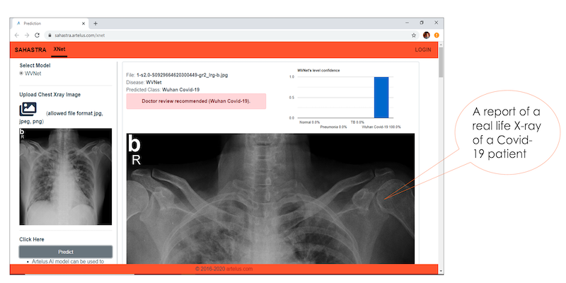Image resolution: width=566 pixels, height=283 pixels.
Task: Click the browser forward arrow
Action: click(x=27, y=35)
